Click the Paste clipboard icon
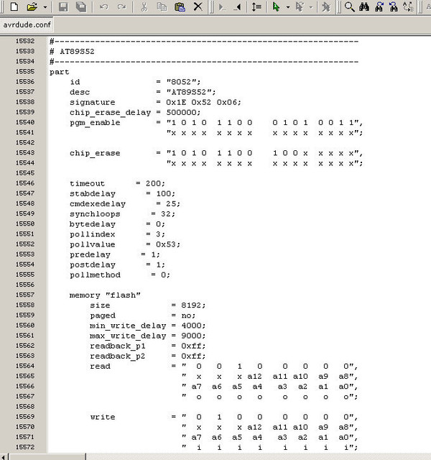This screenshot has height=460, width=431. (180, 6)
